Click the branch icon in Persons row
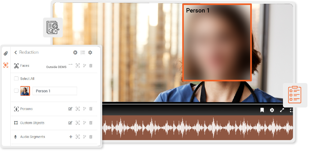 click(x=85, y=109)
